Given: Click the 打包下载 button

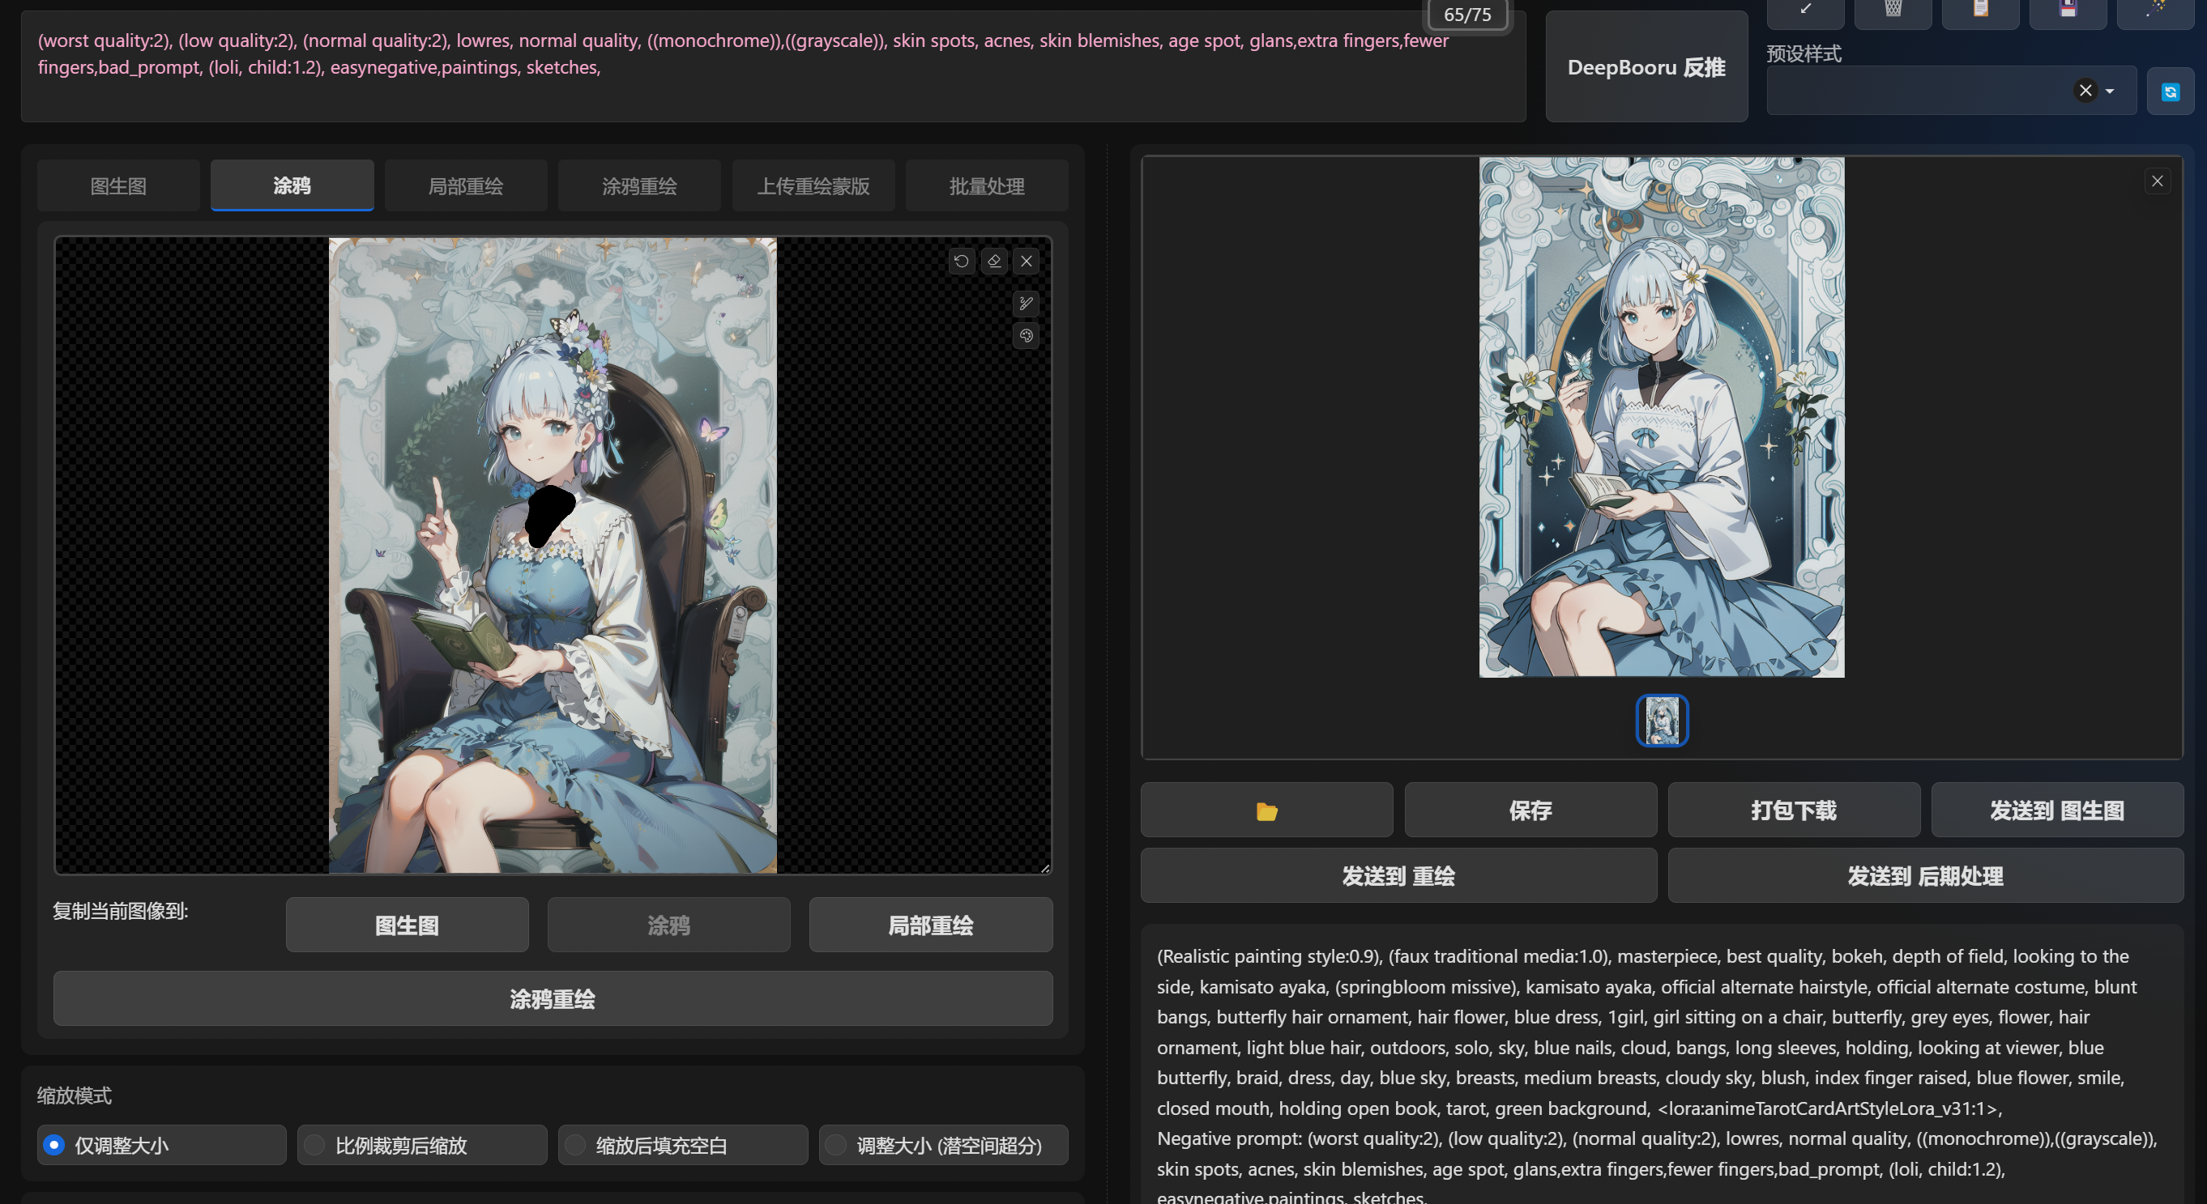Looking at the screenshot, I should tap(1793, 810).
